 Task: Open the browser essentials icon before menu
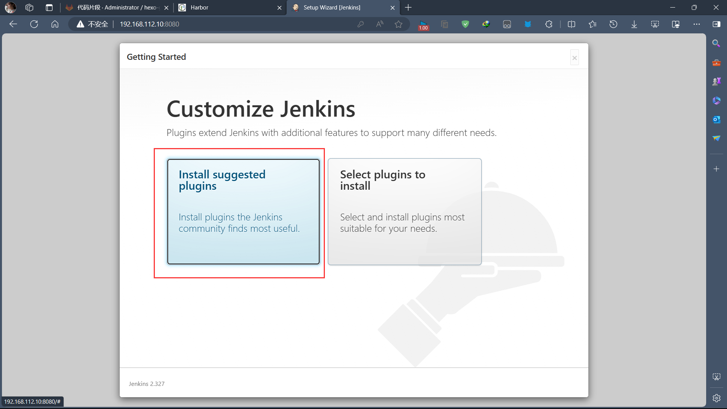click(x=676, y=24)
